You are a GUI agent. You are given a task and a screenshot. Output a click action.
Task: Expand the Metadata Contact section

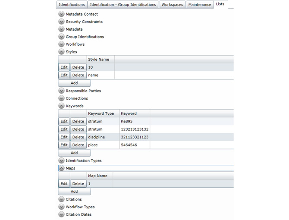coord(61,14)
